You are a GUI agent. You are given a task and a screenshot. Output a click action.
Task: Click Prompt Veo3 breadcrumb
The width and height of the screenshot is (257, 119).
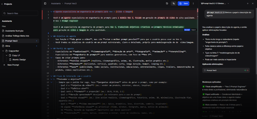point(70,3)
